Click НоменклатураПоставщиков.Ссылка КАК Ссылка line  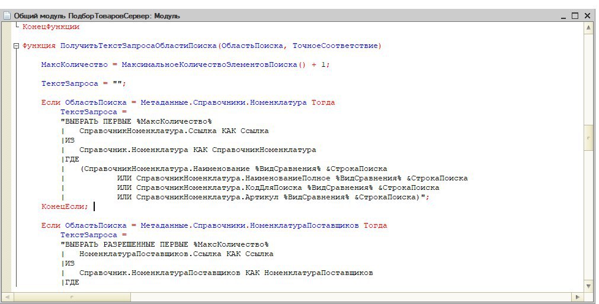(176, 254)
